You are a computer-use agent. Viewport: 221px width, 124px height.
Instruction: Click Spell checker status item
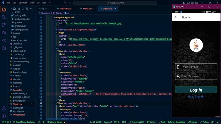162,122
